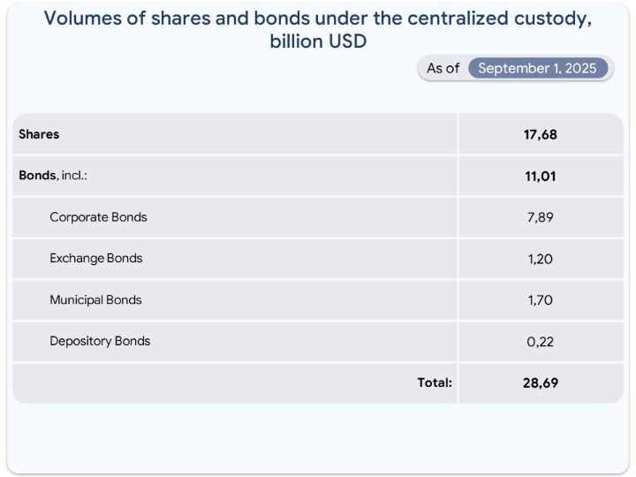Click the "As of" label
The height and width of the screenshot is (477, 636).
(x=443, y=68)
